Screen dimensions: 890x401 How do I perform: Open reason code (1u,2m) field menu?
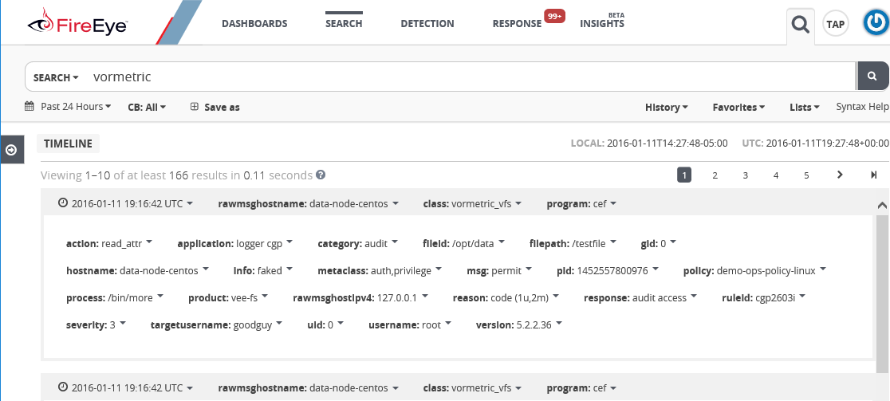[507, 297]
